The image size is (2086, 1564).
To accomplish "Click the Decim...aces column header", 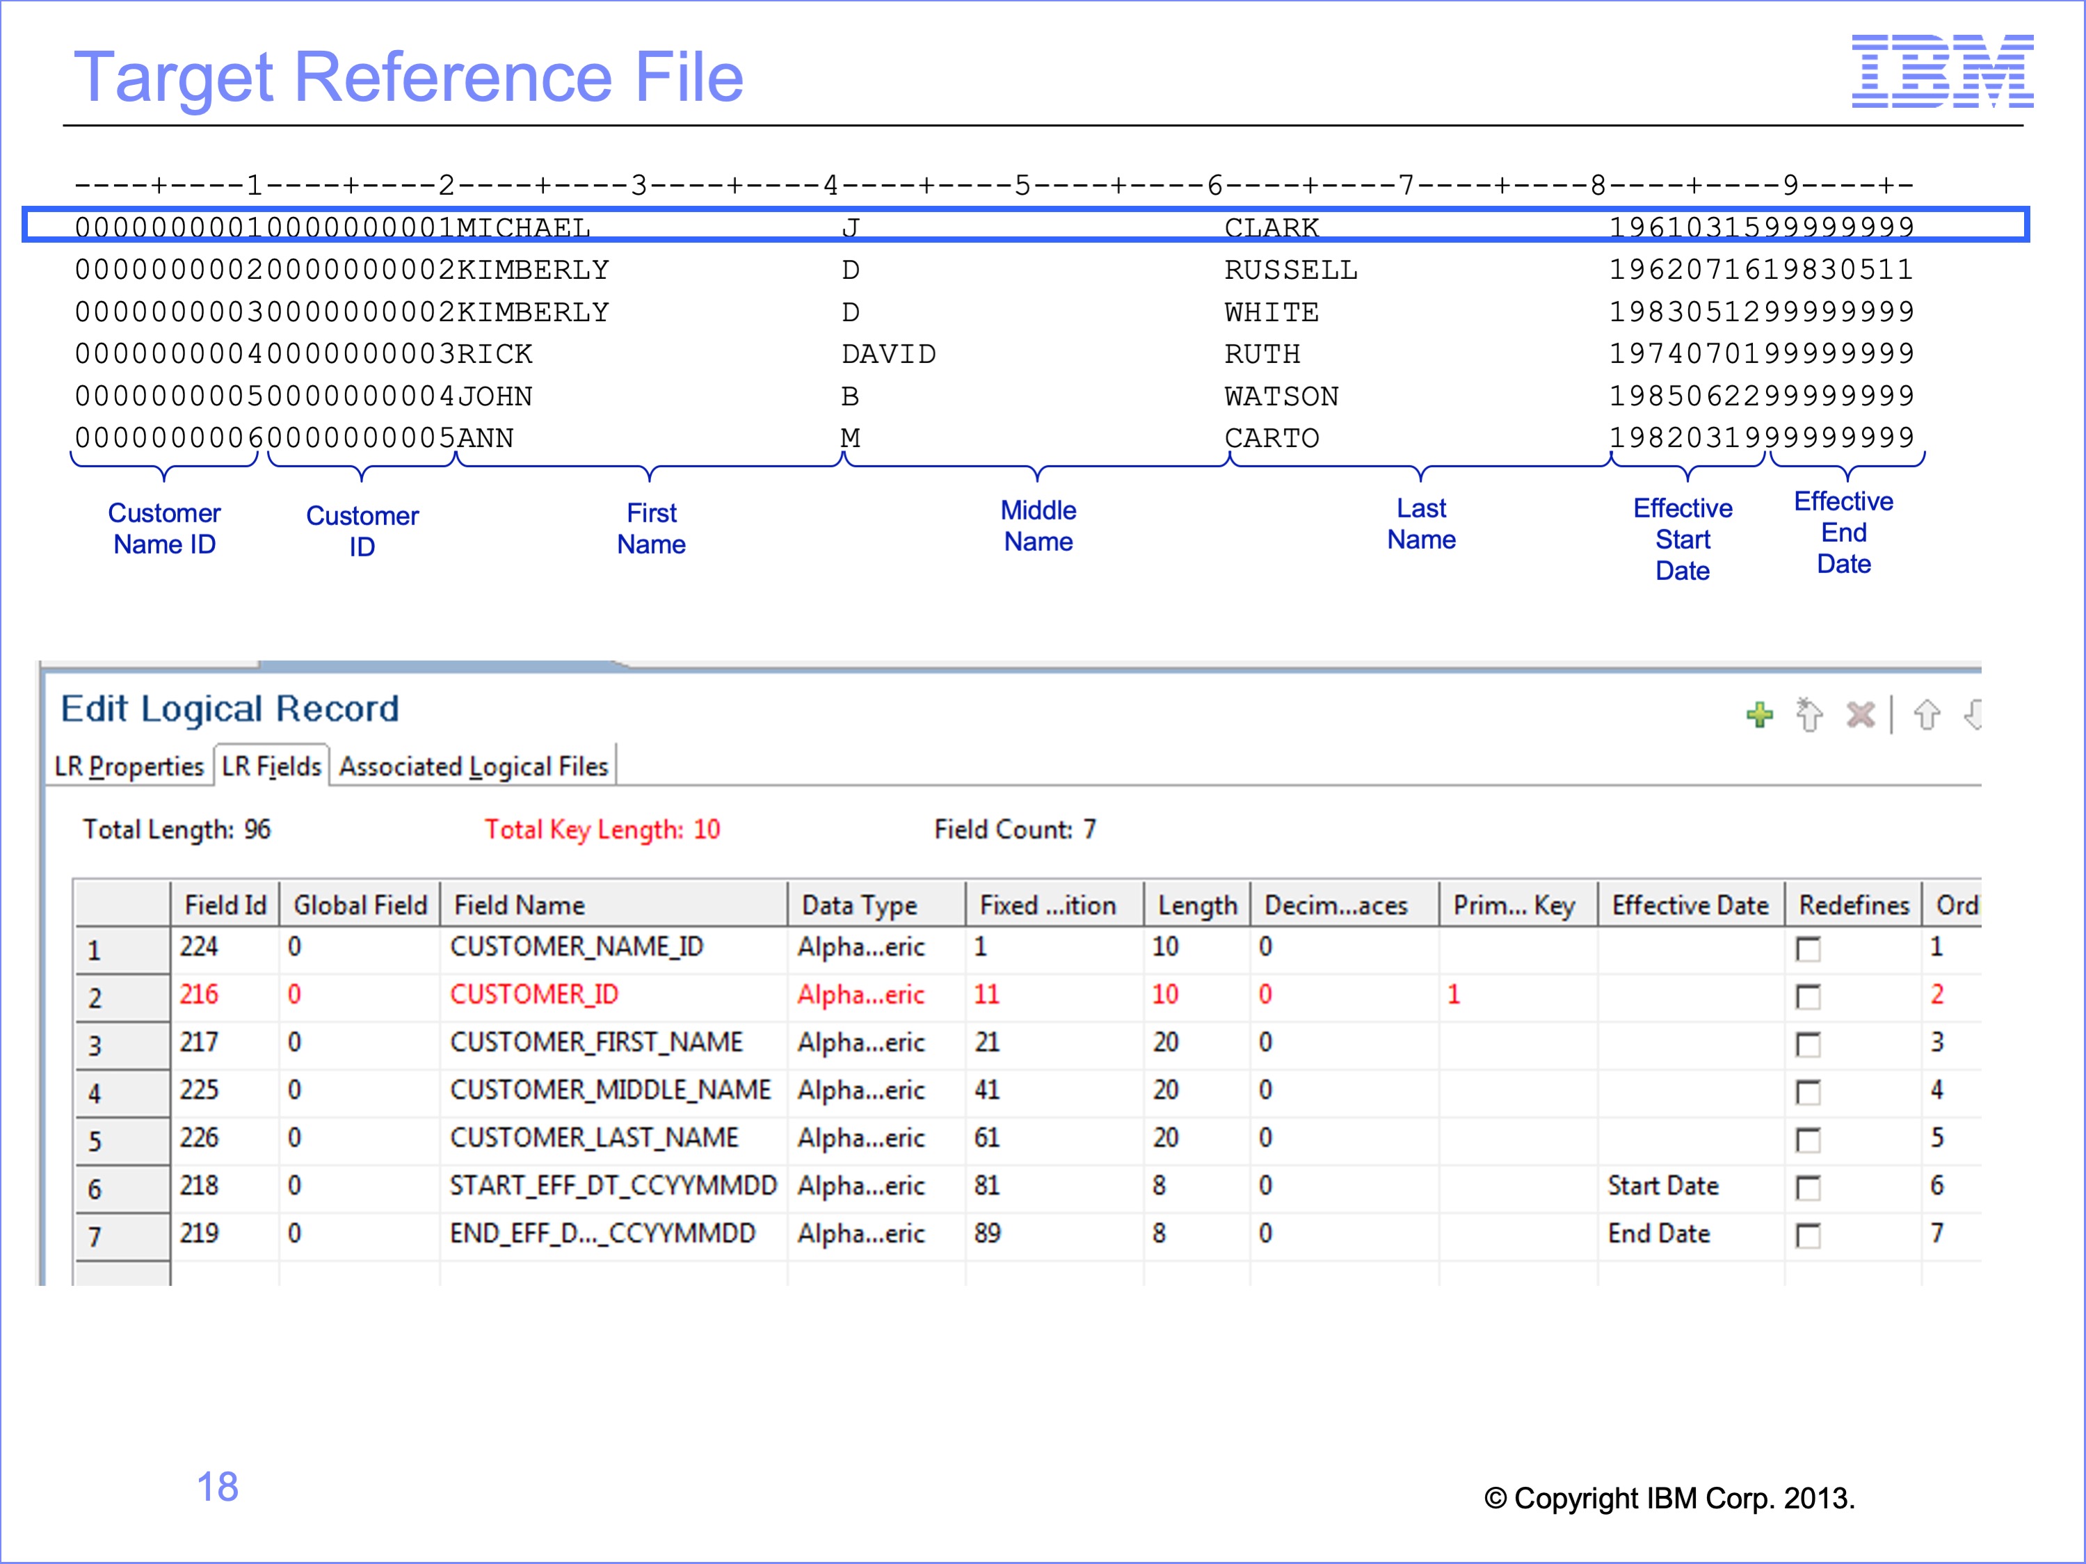I will (x=1345, y=905).
